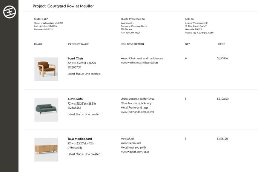Click the Qty column header
Image resolution: width=258 pixels, height=172 pixels.
[187, 44]
